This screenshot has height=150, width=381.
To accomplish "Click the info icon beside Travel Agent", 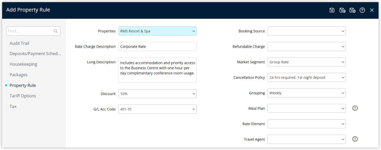I will pos(355,139).
